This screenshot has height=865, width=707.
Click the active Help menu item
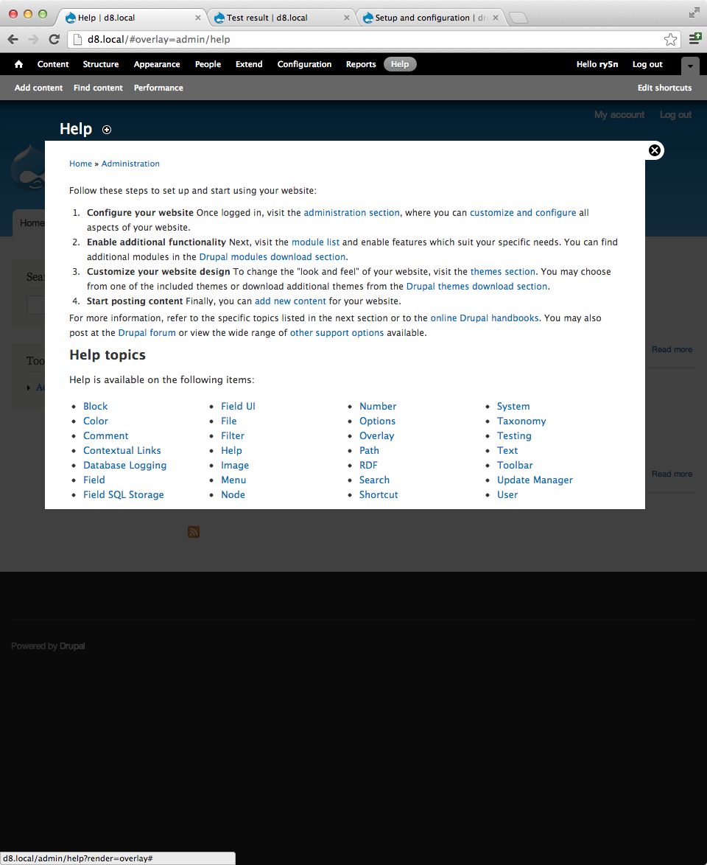(400, 64)
